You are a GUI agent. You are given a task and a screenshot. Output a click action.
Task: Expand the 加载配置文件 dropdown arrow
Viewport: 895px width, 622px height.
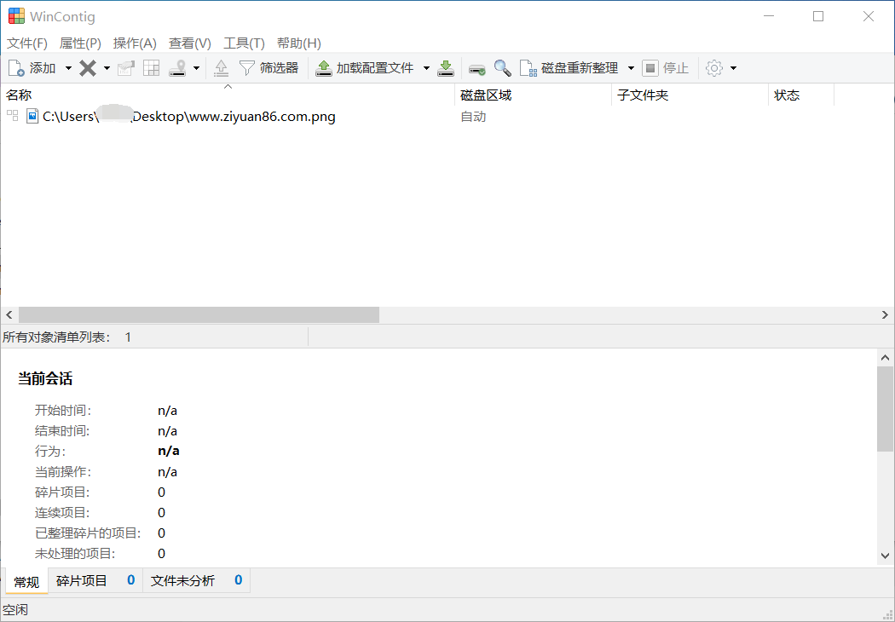[x=426, y=68]
